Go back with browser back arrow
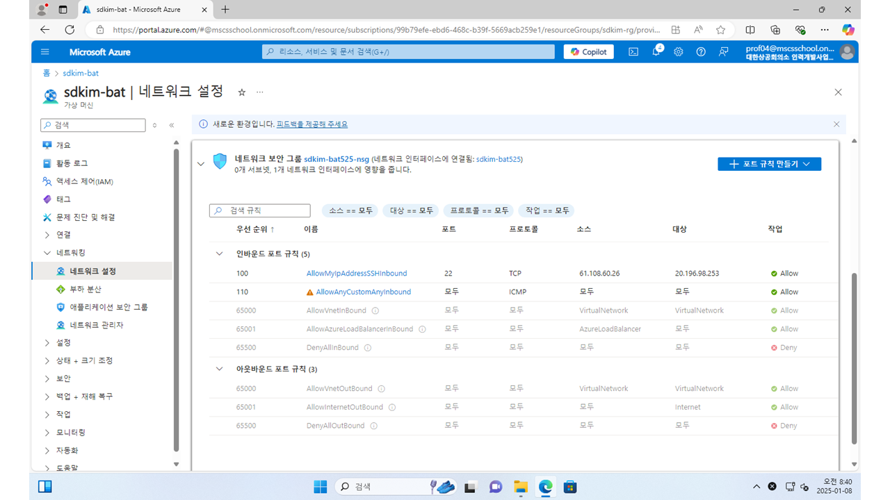890x500 pixels. point(45,30)
